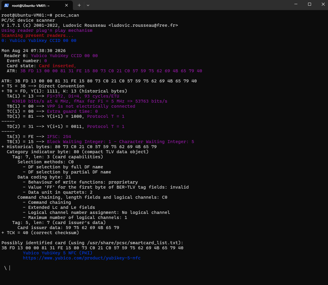Open a new terminal tab with plus button
Image resolution: width=328 pixels, height=285 pixels.
[x=79, y=5]
